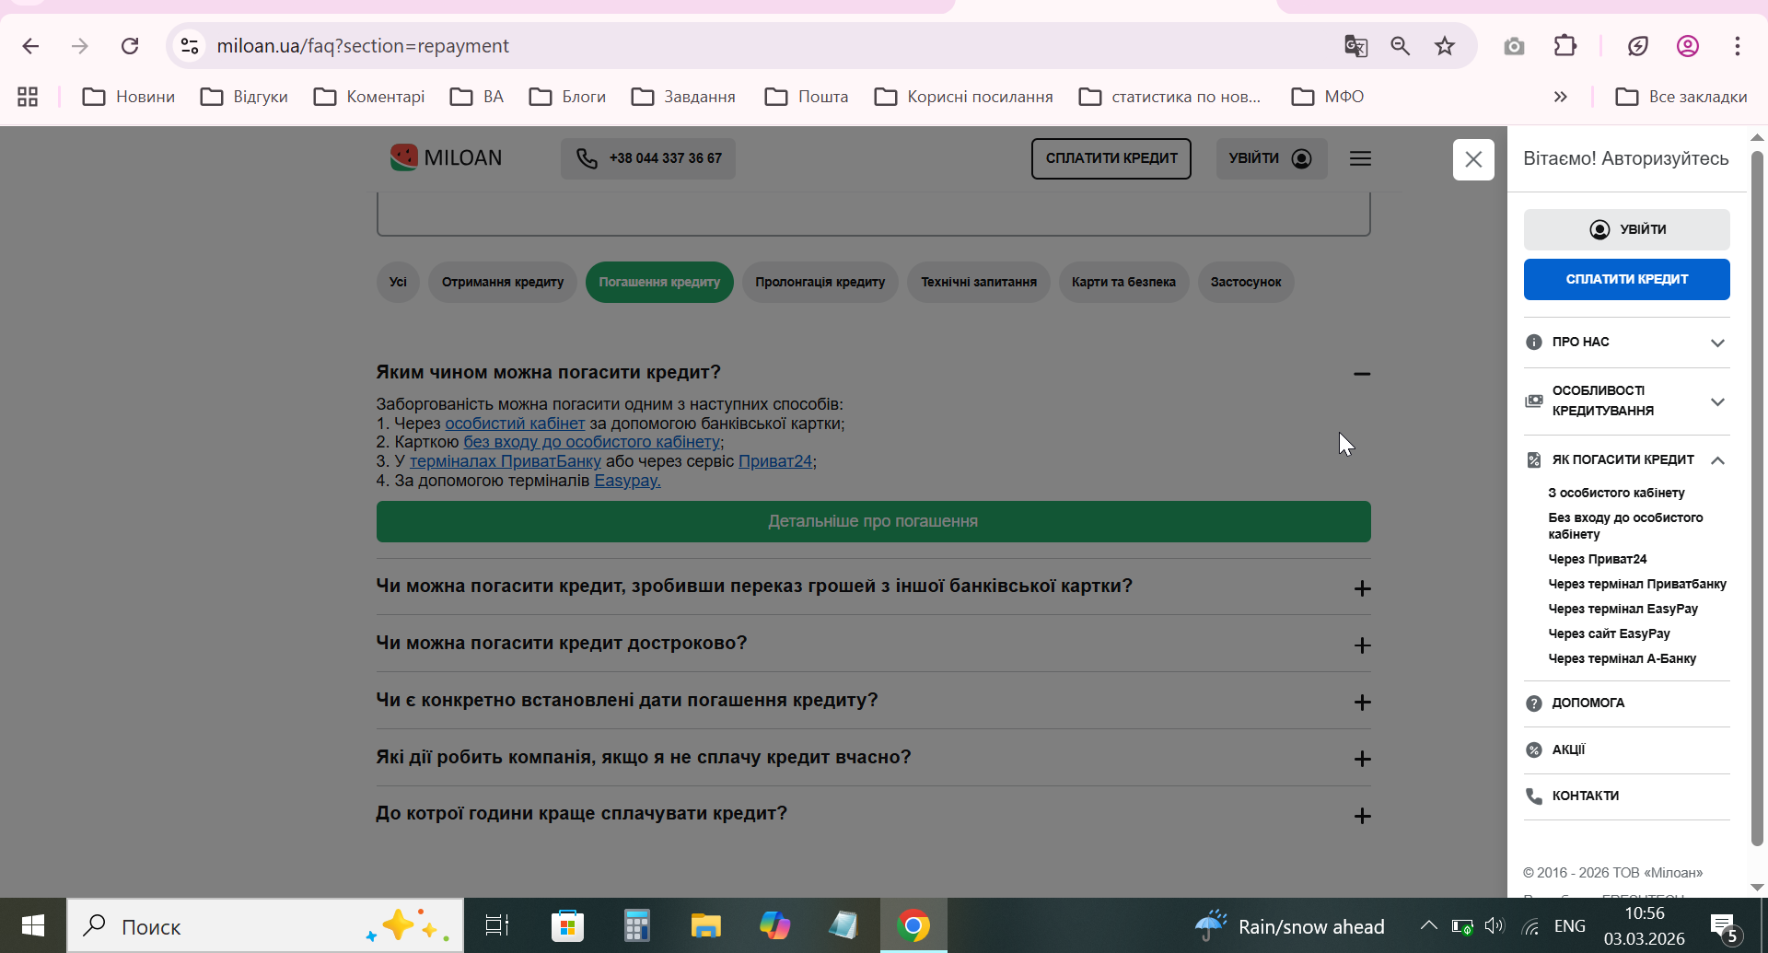Click the Google Translate icon in address bar
Viewport: 1768px width, 953px height.
coord(1355,46)
